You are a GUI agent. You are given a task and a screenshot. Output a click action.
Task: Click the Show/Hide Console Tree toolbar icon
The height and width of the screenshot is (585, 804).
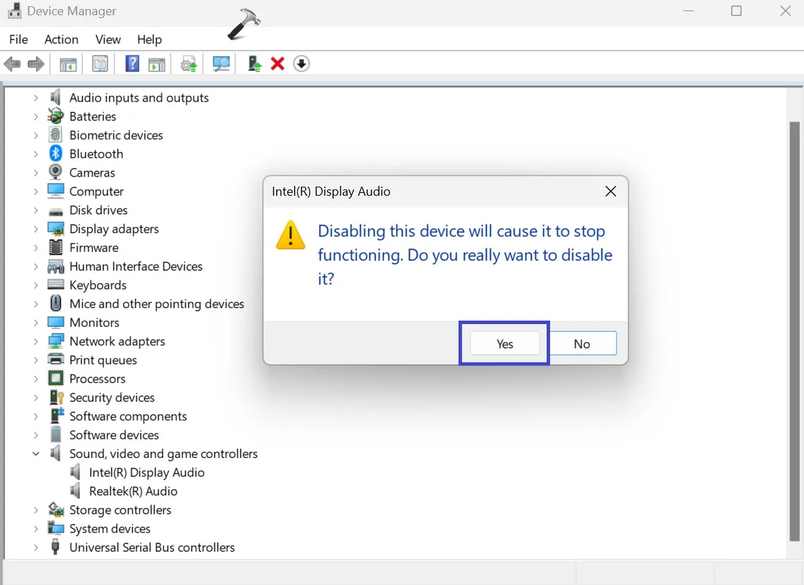pos(68,64)
